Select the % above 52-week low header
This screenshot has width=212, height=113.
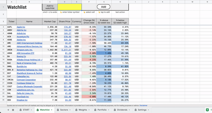(x=104, y=22)
